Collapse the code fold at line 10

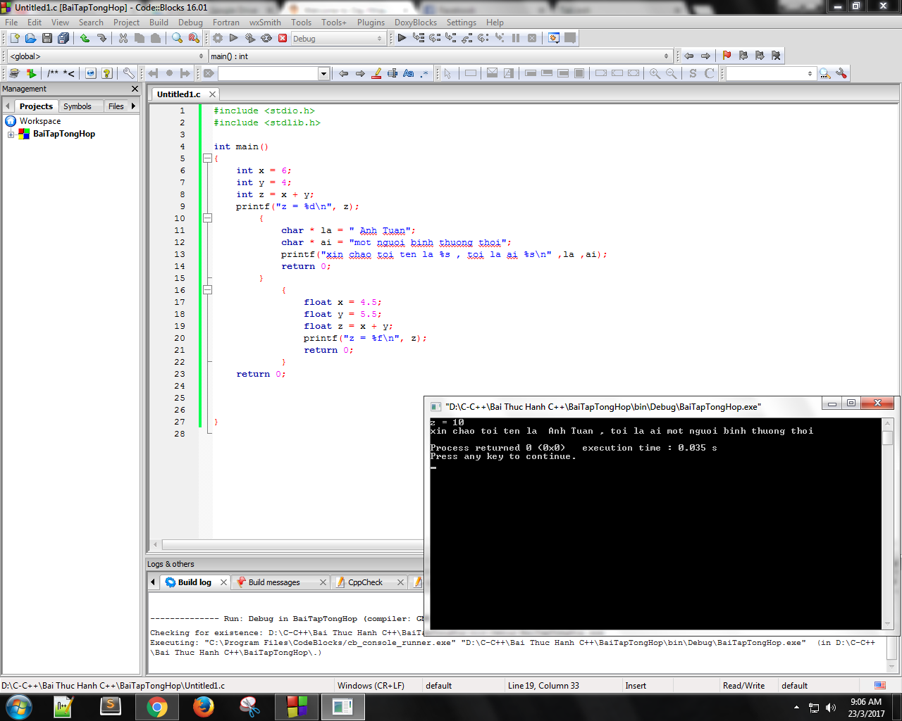(x=207, y=218)
